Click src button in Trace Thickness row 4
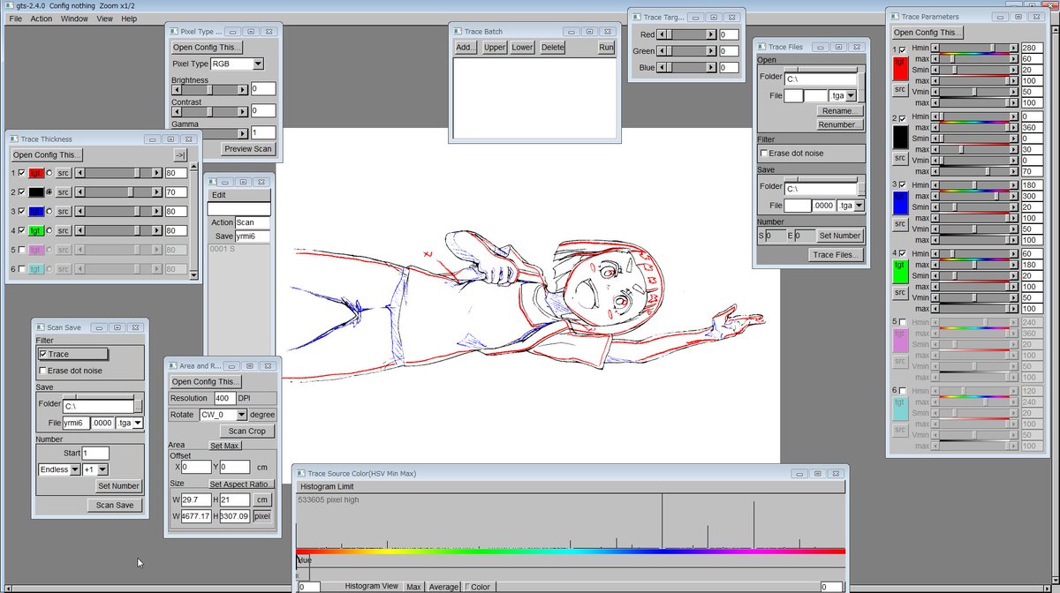The width and height of the screenshot is (1060, 593). pyautogui.click(x=64, y=231)
